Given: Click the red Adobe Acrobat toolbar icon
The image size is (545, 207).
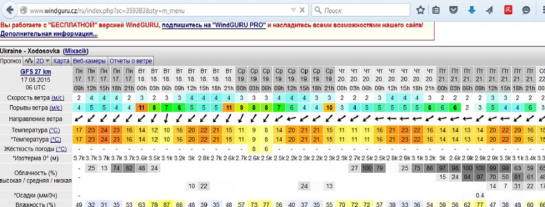Looking at the screenshot, I should point(508,10).
